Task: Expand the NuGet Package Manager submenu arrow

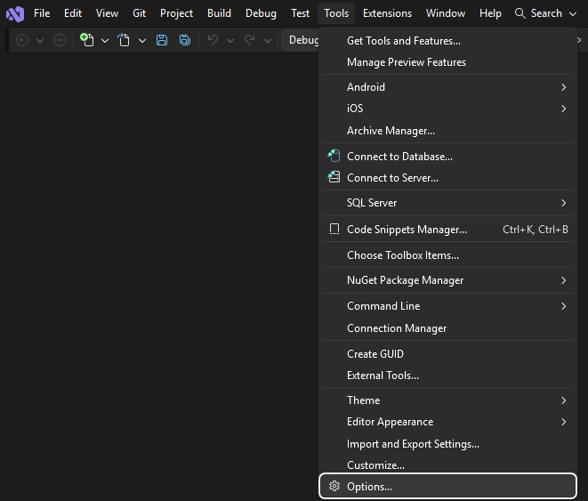Action: [x=564, y=280]
